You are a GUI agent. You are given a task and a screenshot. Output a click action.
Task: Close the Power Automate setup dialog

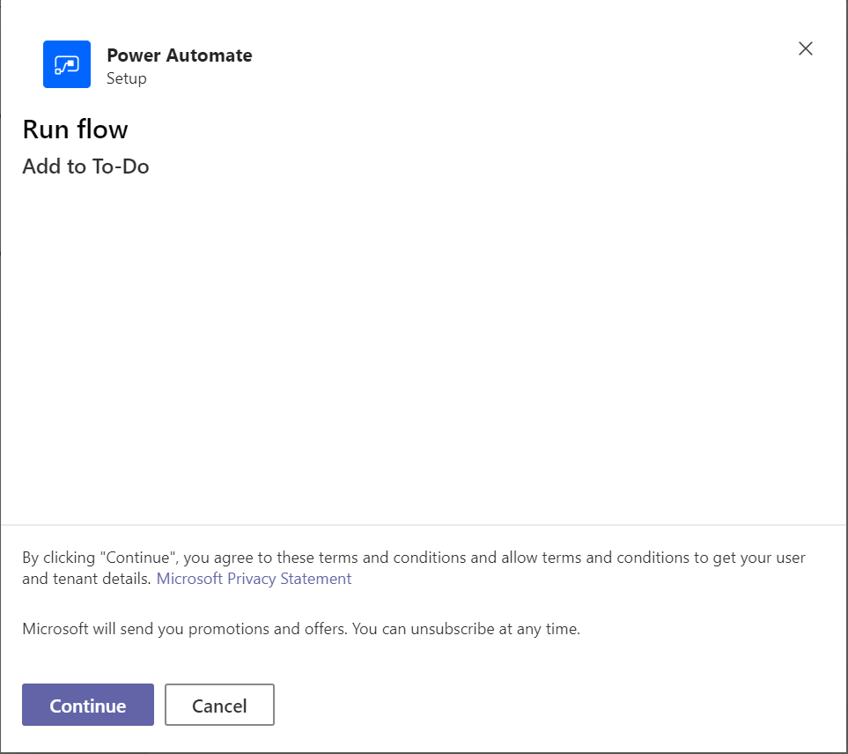click(805, 49)
